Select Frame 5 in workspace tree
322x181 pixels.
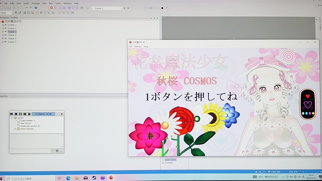(12, 42)
